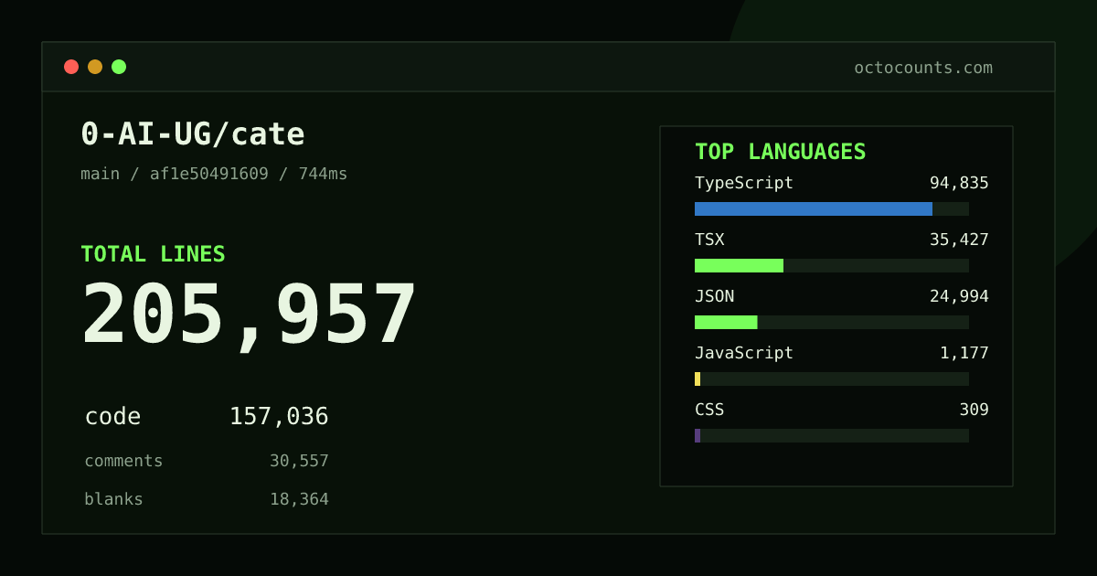Select the TypeScript count 94,835
Screen dimensions: 1097x576
click(959, 183)
